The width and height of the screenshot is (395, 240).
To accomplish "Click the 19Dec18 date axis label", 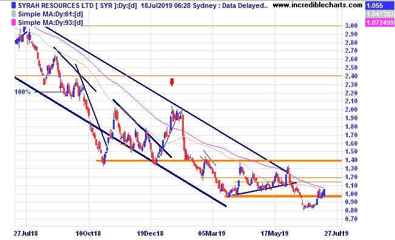I will point(150,233).
